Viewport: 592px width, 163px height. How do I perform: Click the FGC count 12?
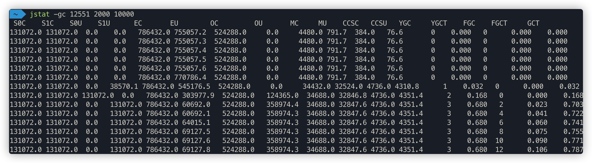[x=499, y=150]
